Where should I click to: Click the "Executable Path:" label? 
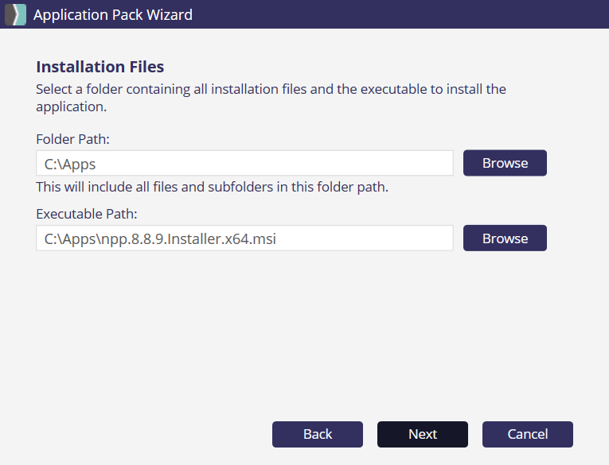[87, 214]
